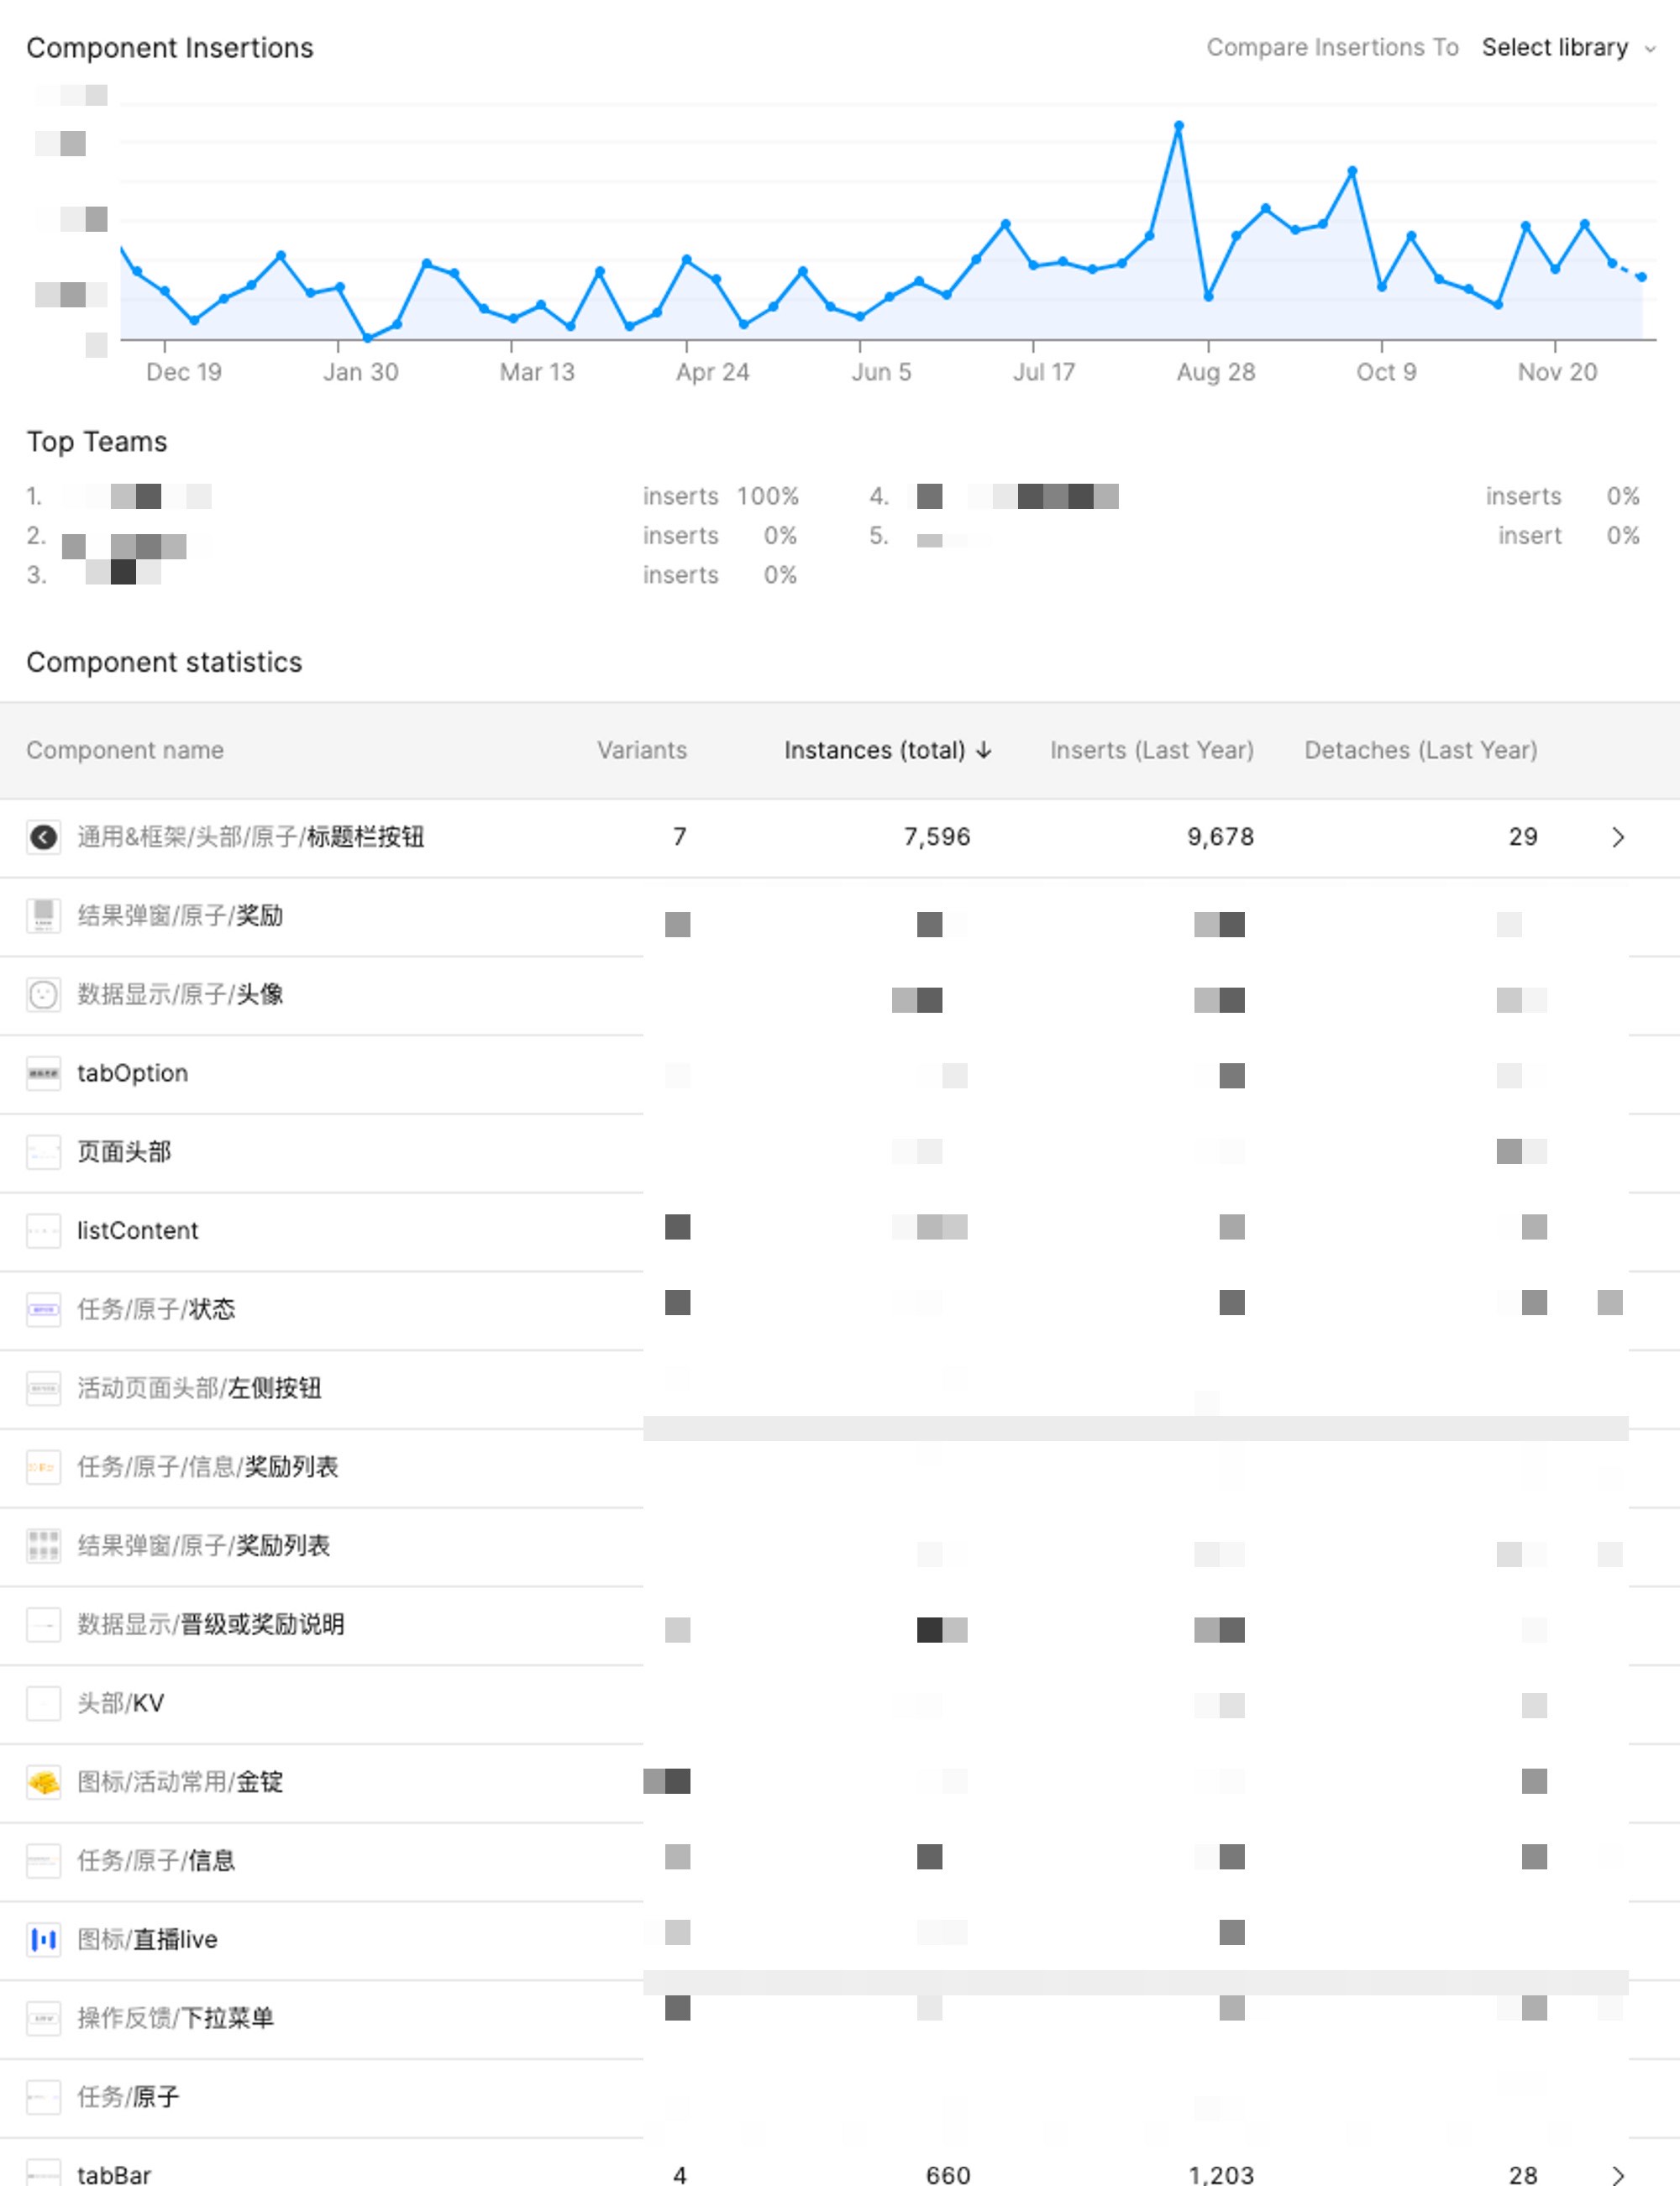This screenshot has width=1680, height=2186.
Task: Click the peak data point near Aug 28
Action: click(x=1179, y=127)
